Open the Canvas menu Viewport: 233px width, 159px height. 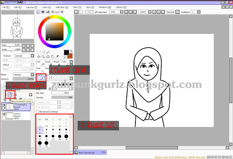(32, 7)
